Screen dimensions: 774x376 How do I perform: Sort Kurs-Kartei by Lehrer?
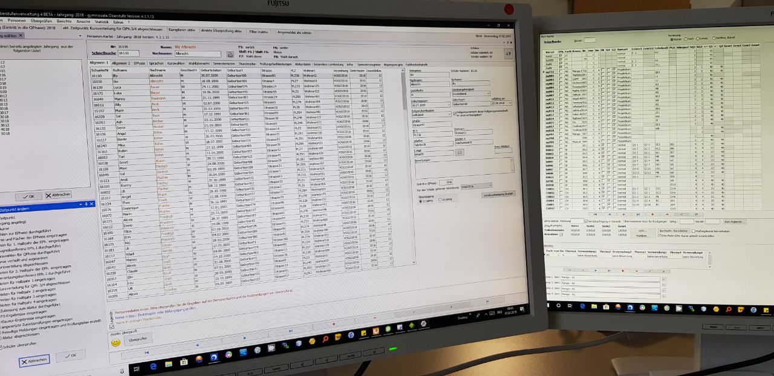(698, 39)
